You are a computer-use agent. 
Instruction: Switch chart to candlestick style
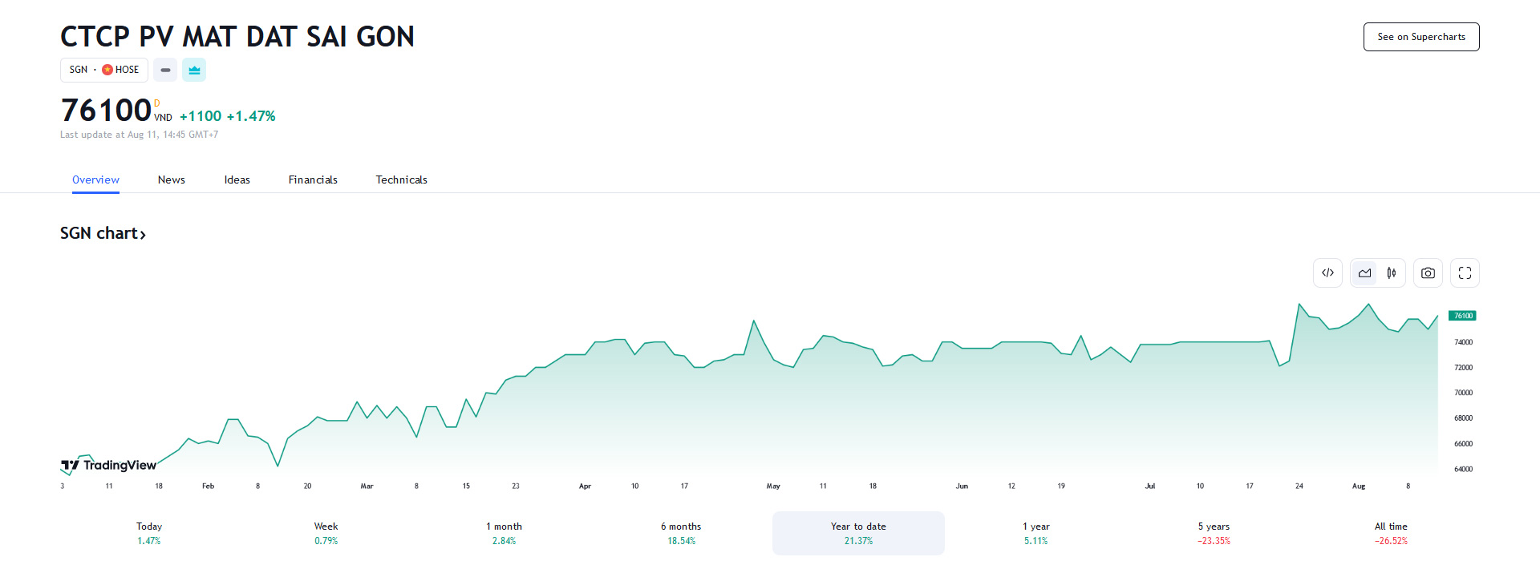(x=1392, y=273)
